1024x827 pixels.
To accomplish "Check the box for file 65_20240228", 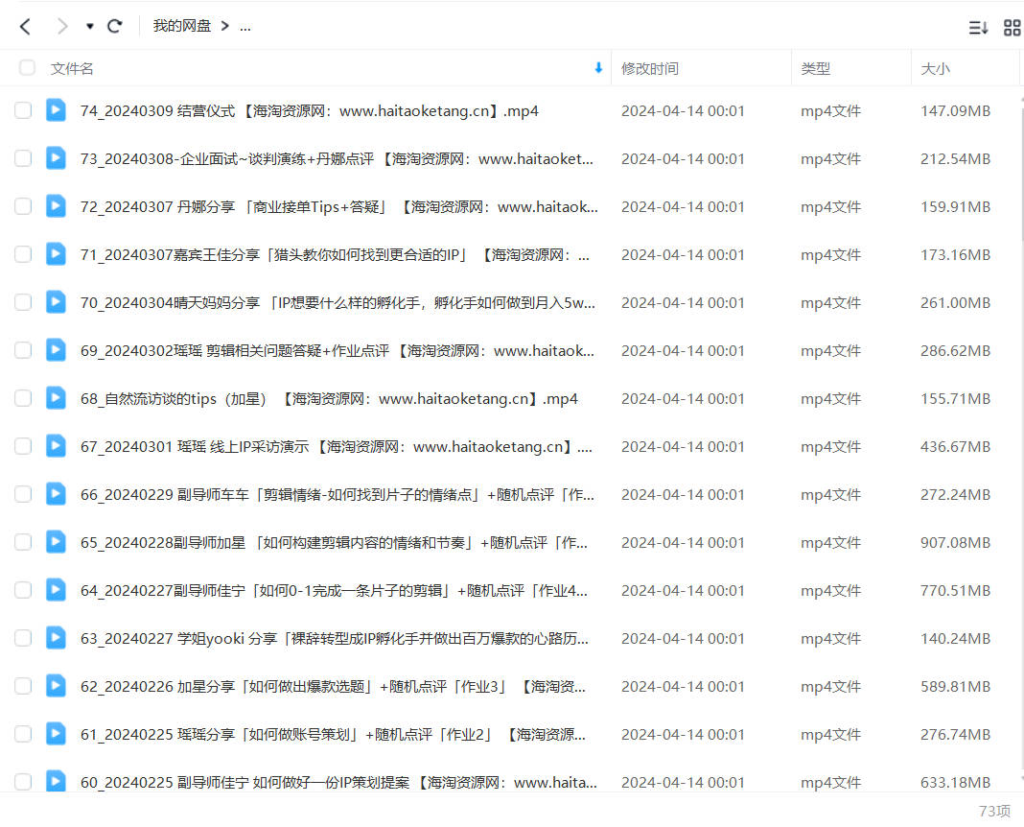I will click(x=23, y=542).
